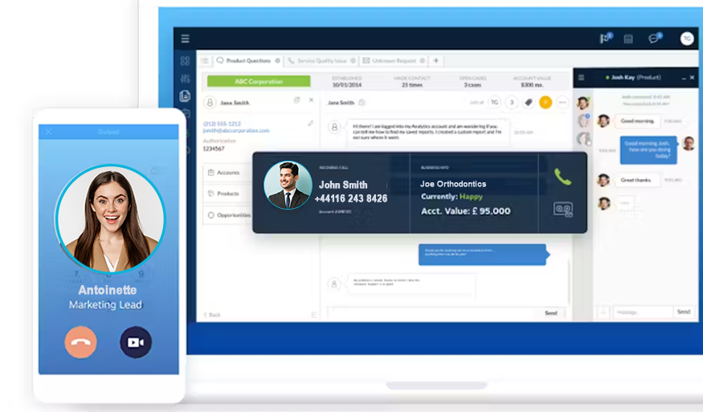This screenshot has width=703, height=412.
Task: Open the calendar icon in the top bar
Action: (x=628, y=39)
